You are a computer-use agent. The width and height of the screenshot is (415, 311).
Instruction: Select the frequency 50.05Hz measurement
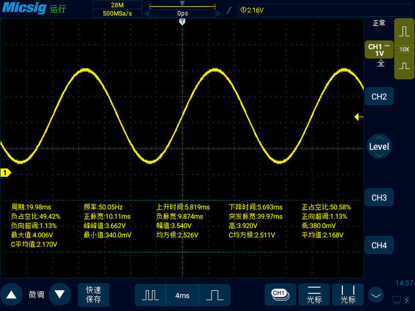103,207
